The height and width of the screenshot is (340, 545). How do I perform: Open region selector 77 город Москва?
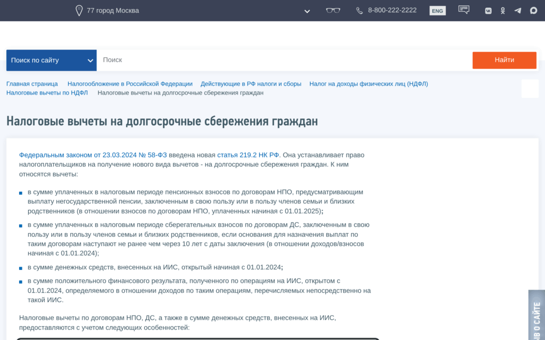(x=113, y=11)
